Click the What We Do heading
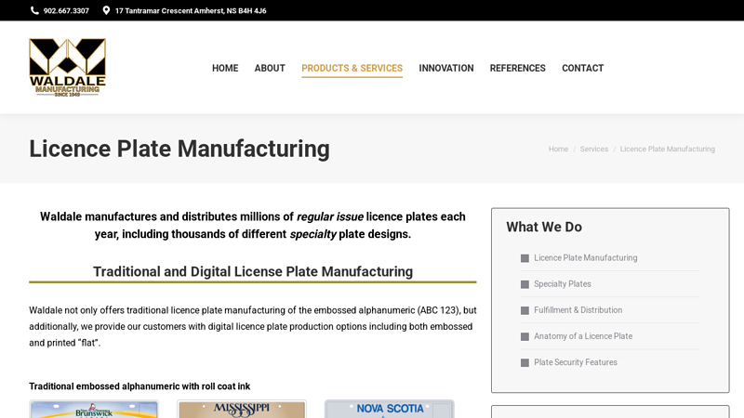 pos(544,227)
